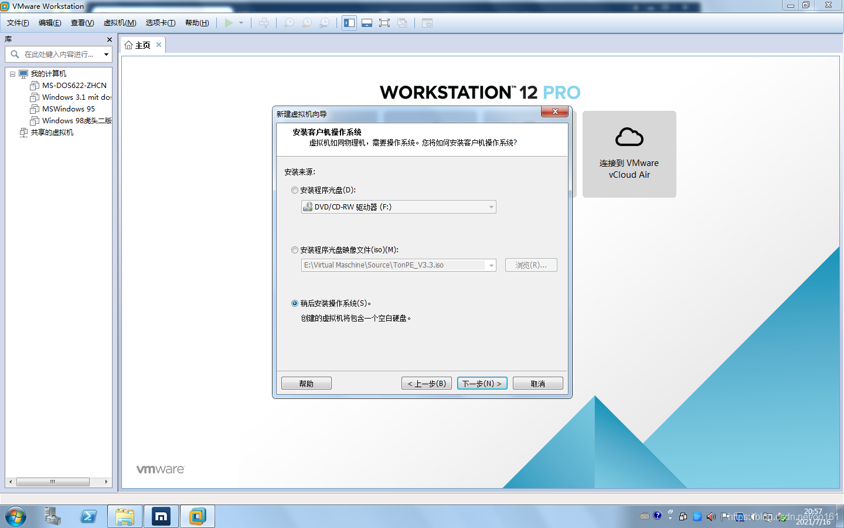This screenshot has width=844, height=528.
Task: Click the < 上一步(B) button
Action: click(427, 383)
